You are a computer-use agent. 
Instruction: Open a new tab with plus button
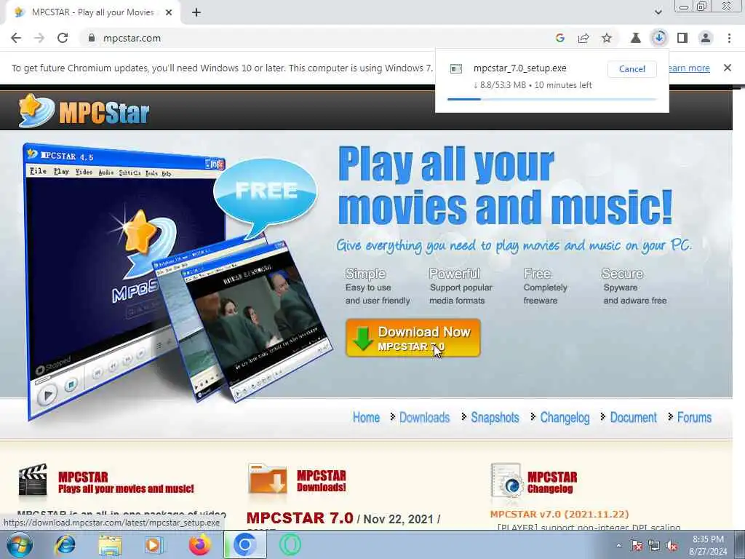point(196,12)
